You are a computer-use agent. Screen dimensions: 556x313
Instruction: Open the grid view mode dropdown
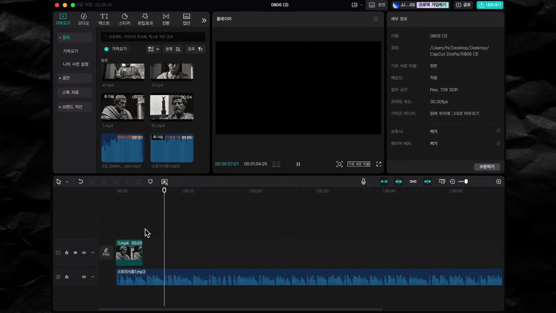tap(153, 49)
